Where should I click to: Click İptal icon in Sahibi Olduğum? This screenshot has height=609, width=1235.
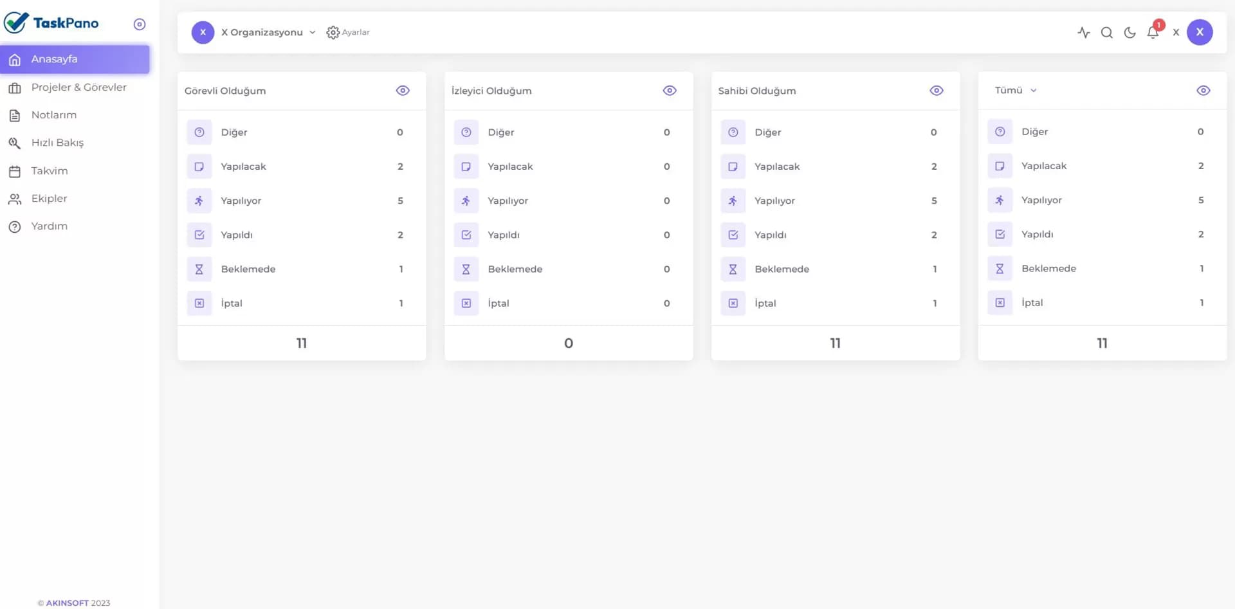tap(733, 304)
